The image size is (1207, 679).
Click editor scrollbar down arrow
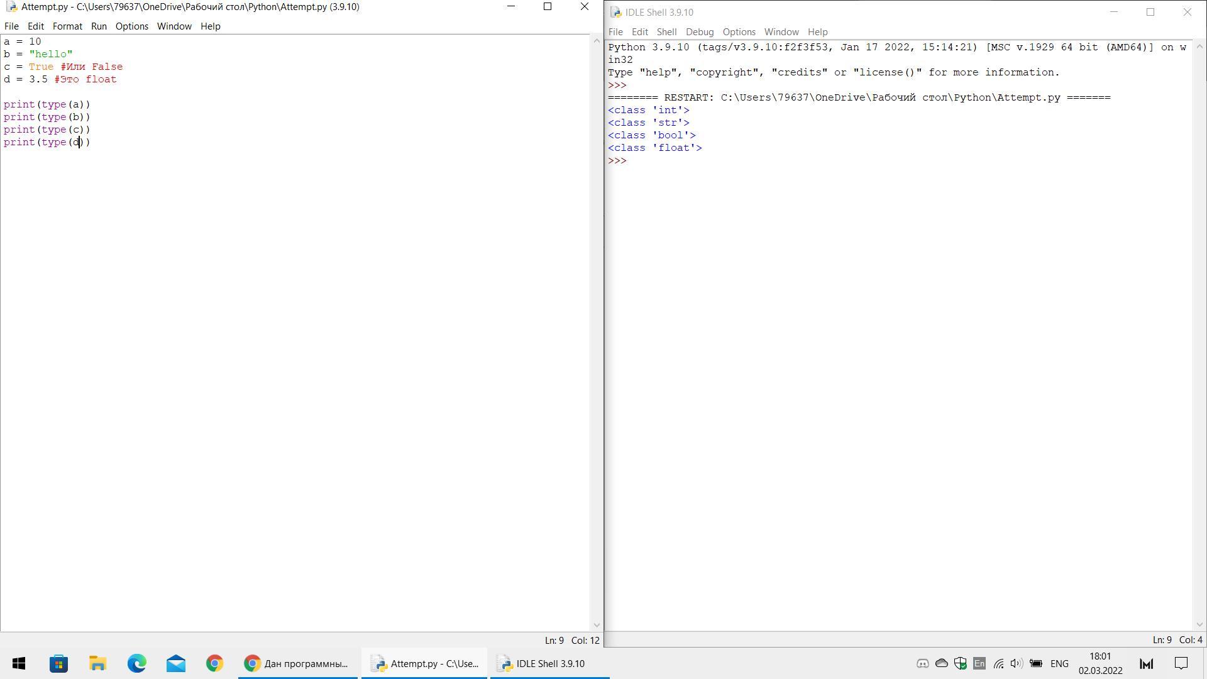[x=596, y=625]
